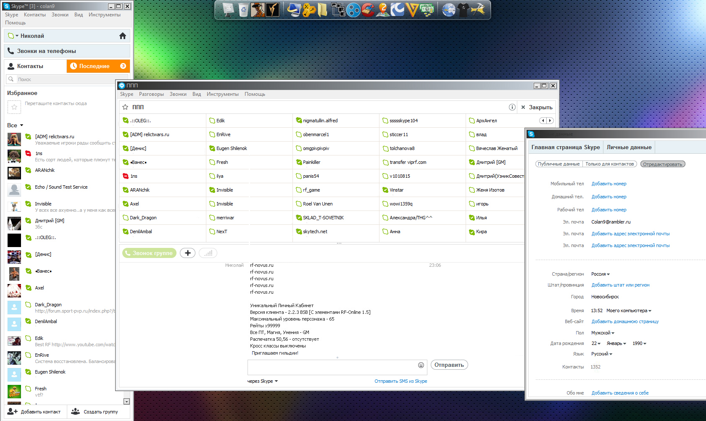Screen dimensions: 706x421
Task: Switch to the Контакты tab
Action: click(x=35, y=66)
